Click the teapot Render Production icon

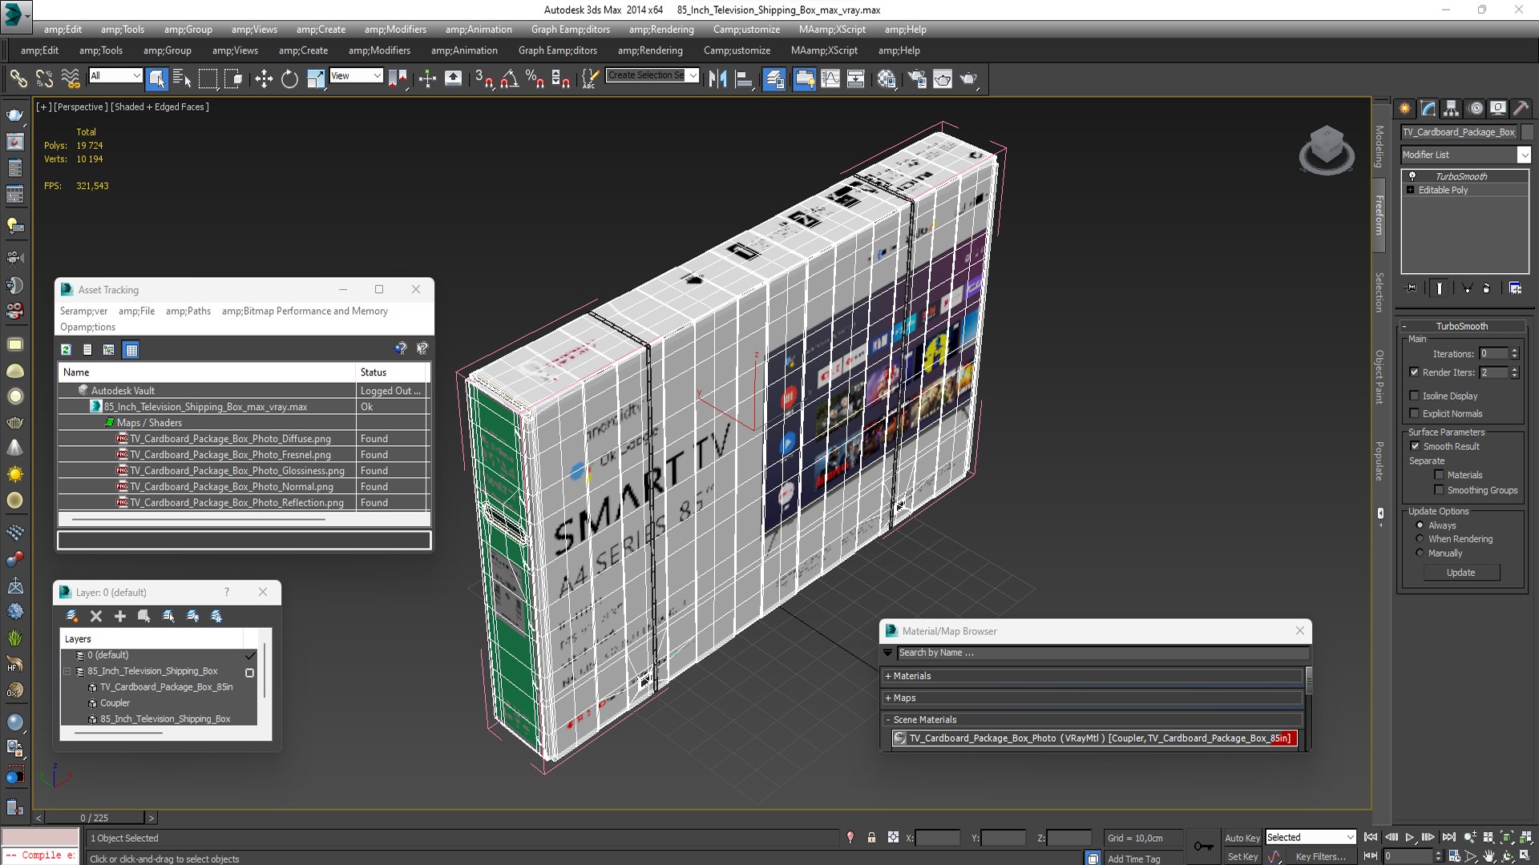[x=968, y=78]
